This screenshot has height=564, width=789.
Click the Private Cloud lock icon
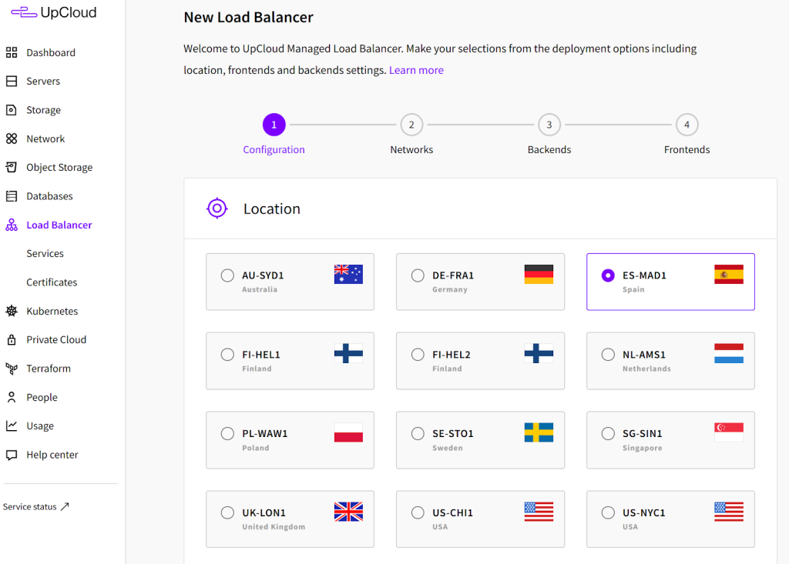coord(12,340)
